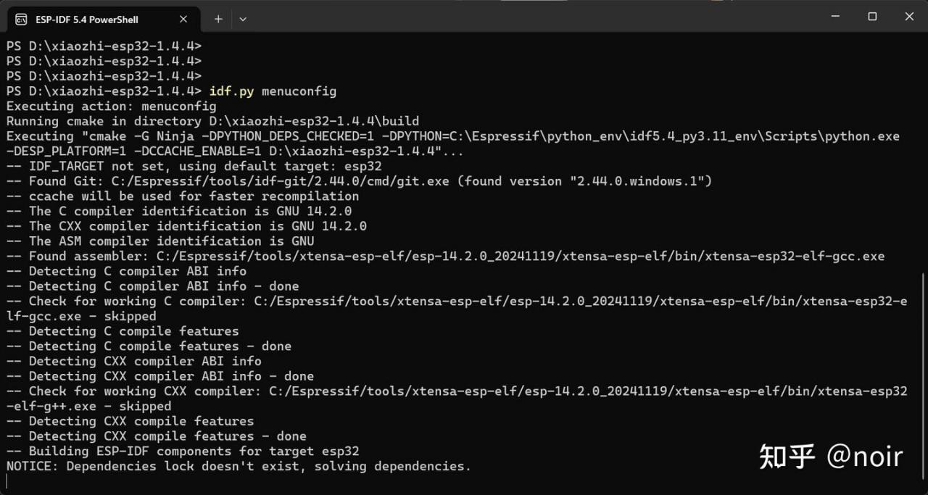This screenshot has height=495, width=928.
Task: Close the ESP-IDF 5.4 PowerShell tab
Action: [x=183, y=19]
